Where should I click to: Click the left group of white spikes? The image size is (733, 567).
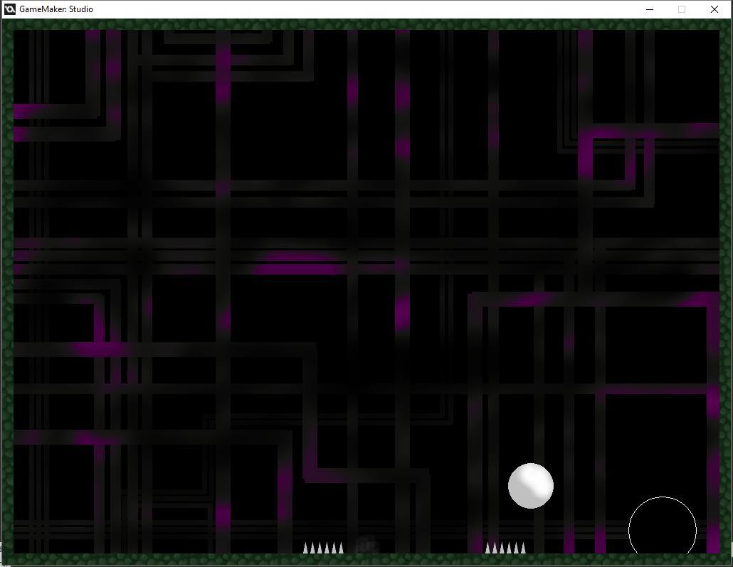[323, 548]
